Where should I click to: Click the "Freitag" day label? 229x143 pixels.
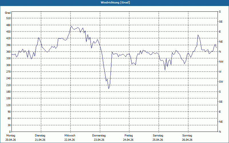[x=129, y=136]
